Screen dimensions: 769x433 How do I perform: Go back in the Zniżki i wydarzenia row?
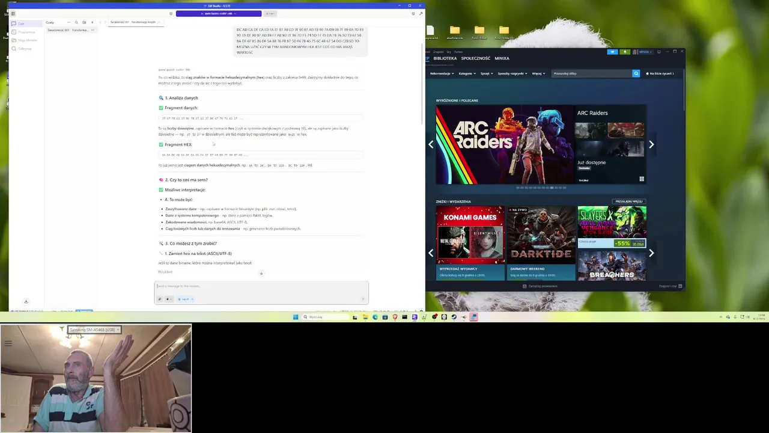[x=431, y=253]
